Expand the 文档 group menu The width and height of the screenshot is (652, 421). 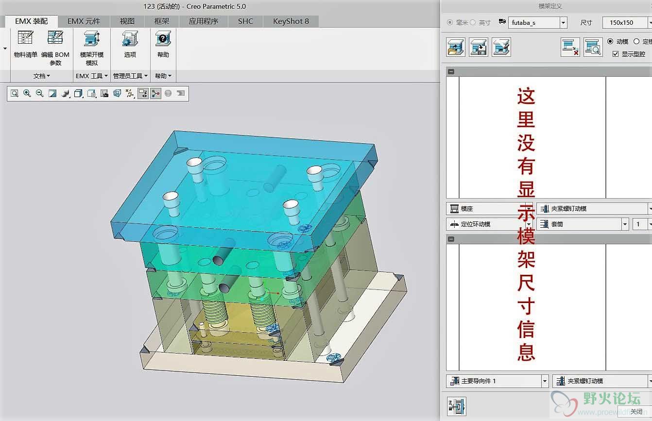tap(42, 76)
